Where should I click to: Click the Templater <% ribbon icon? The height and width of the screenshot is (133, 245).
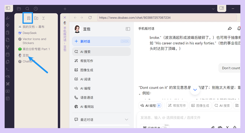(8, 76)
